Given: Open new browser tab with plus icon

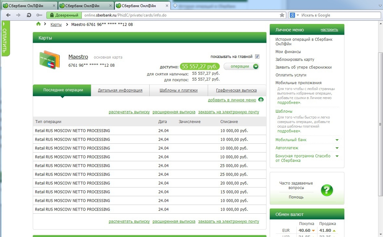Looking at the screenshot, I should point(175,6).
